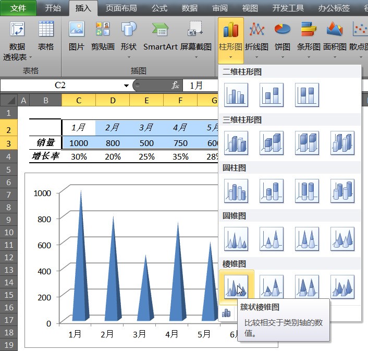Switch to the 审阅 tab
The height and width of the screenshot is (351, 368).
(220, 8)
